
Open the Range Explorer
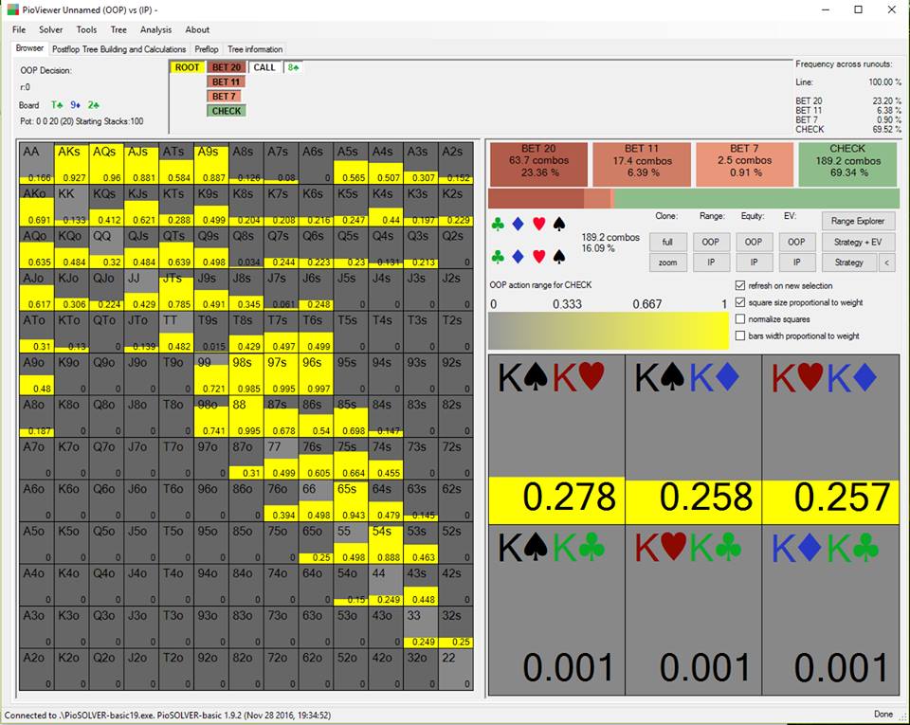click(x=858, y=221)
